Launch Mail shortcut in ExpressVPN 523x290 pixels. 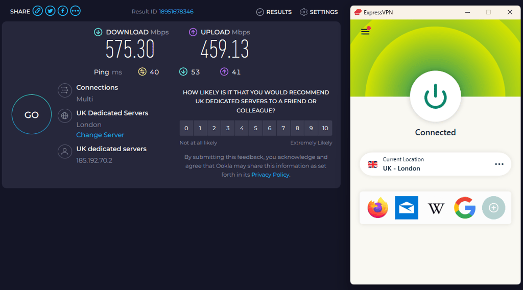pyautogui.click(x=407, y=208)
